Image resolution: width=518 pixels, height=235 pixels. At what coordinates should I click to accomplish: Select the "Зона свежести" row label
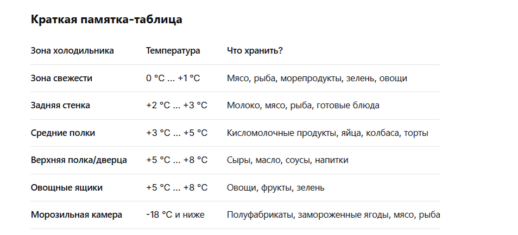tap(61, 79)
